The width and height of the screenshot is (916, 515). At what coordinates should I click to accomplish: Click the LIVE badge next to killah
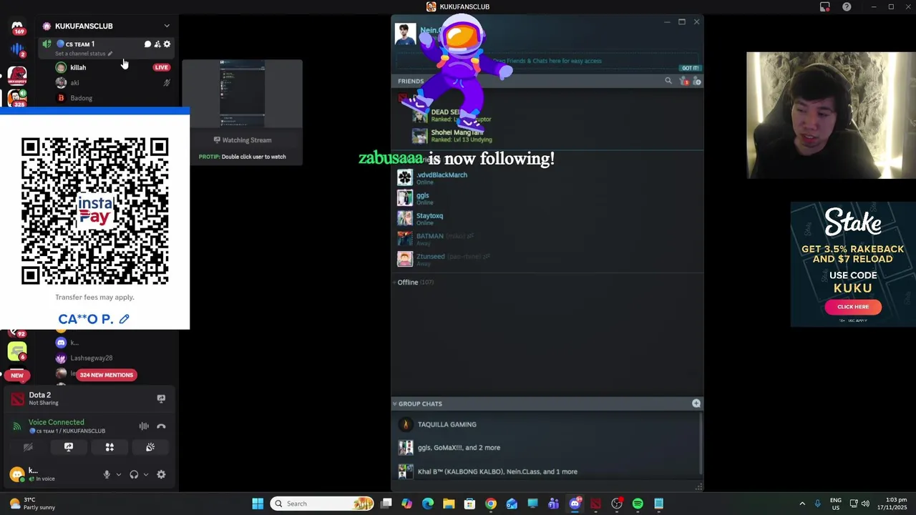(162, 67)
